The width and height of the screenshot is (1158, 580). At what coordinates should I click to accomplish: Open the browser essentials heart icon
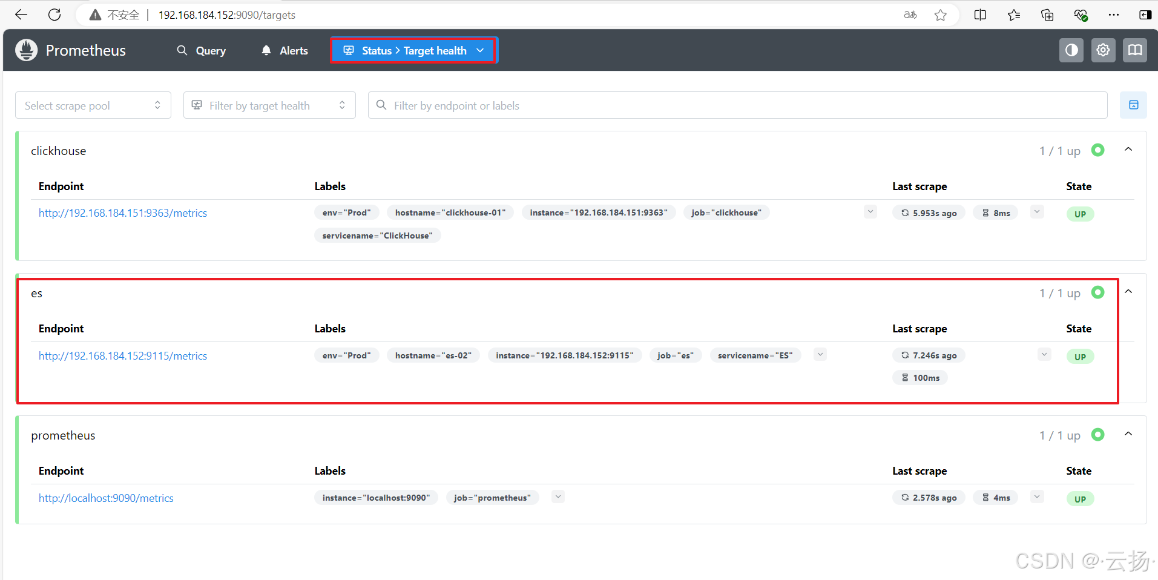coord(1081,15)
